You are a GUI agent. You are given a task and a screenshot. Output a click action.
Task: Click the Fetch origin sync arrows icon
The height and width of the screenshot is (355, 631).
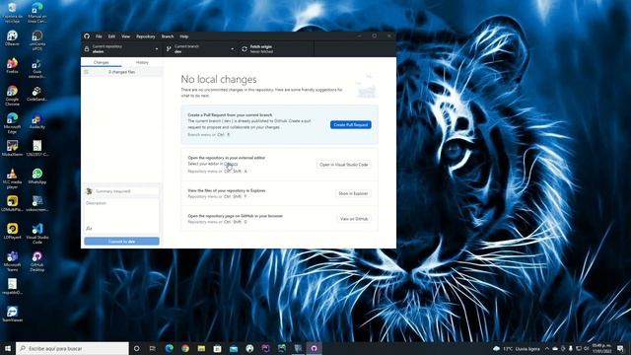tap(245, 49)
